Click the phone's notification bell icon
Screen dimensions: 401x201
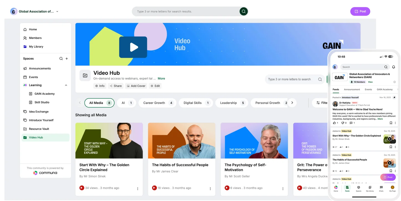pos(394,67)
